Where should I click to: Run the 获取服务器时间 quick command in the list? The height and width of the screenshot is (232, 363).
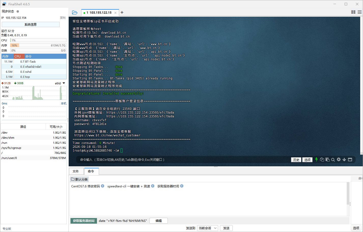pos(168,186)
